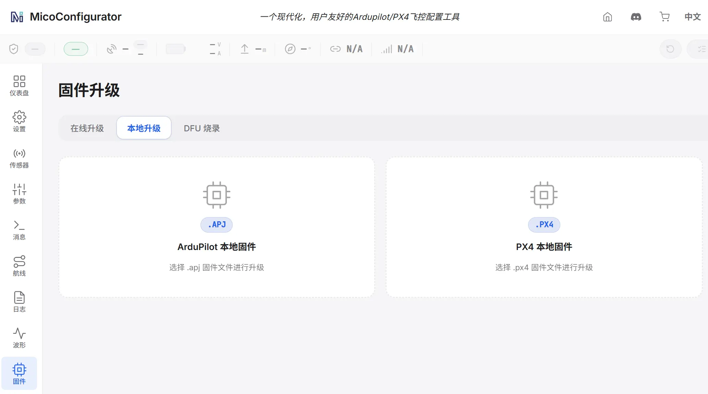Open 设置 settings in sidebar
This screenshot has height=394, width=708.
click(x=19, y=121)
